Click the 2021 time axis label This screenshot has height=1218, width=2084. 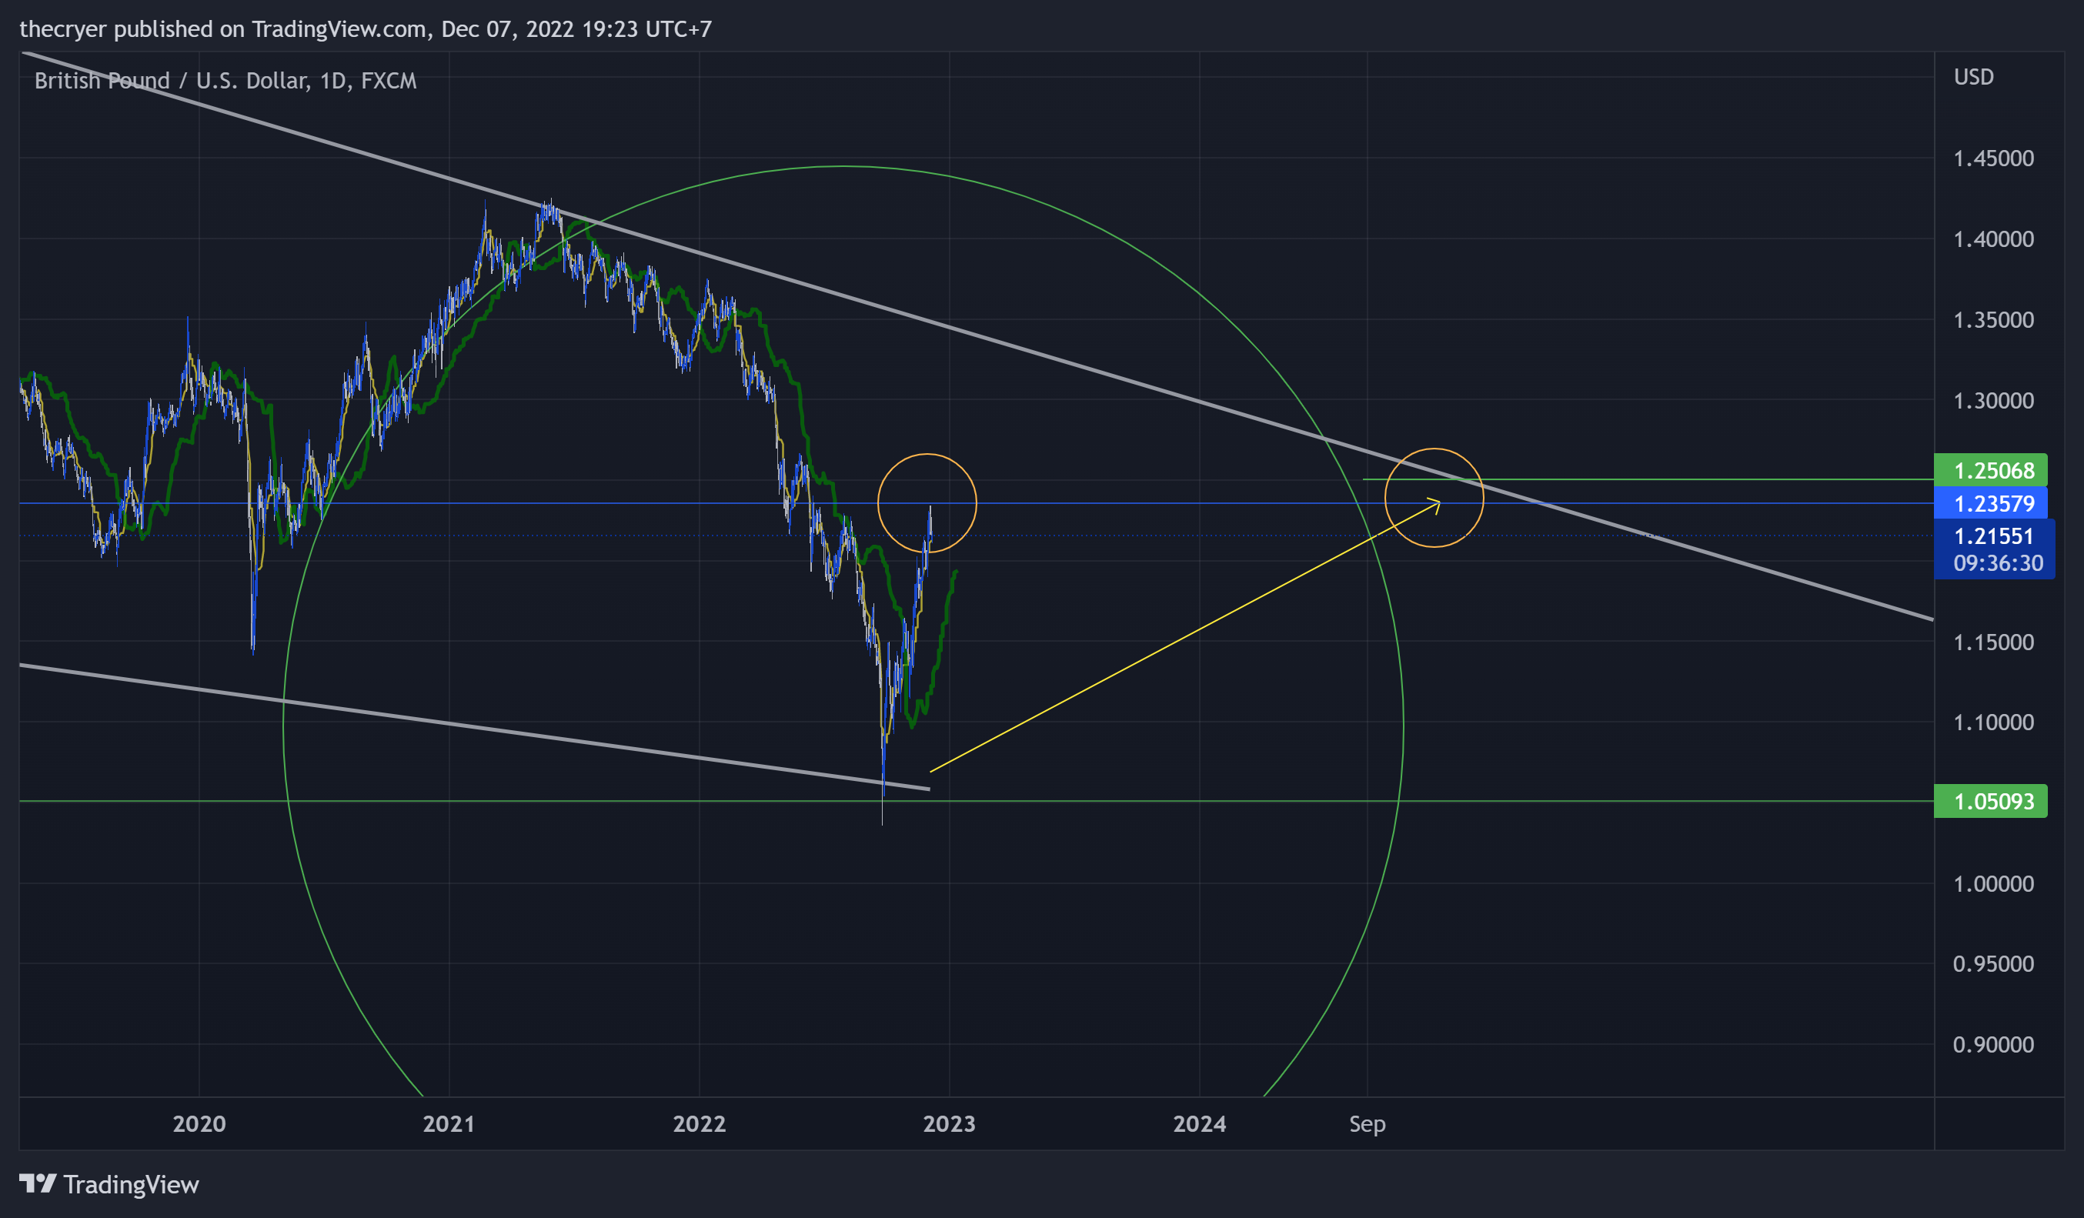[449, 1123]
